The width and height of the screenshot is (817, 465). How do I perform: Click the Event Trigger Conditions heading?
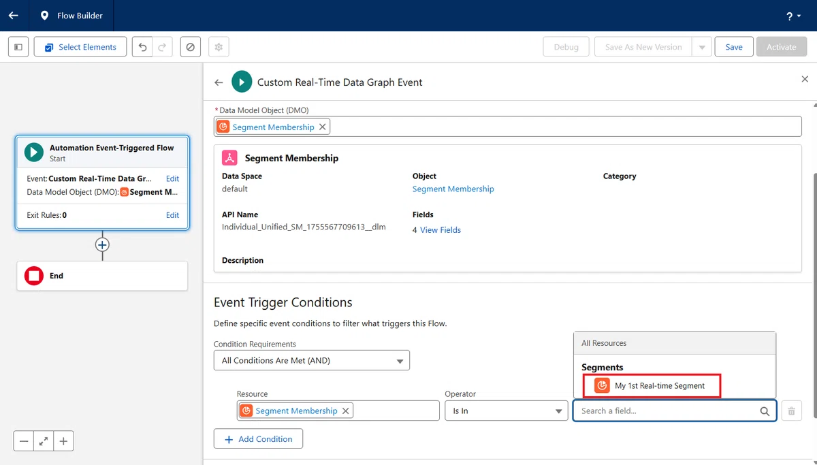(283, 302)
